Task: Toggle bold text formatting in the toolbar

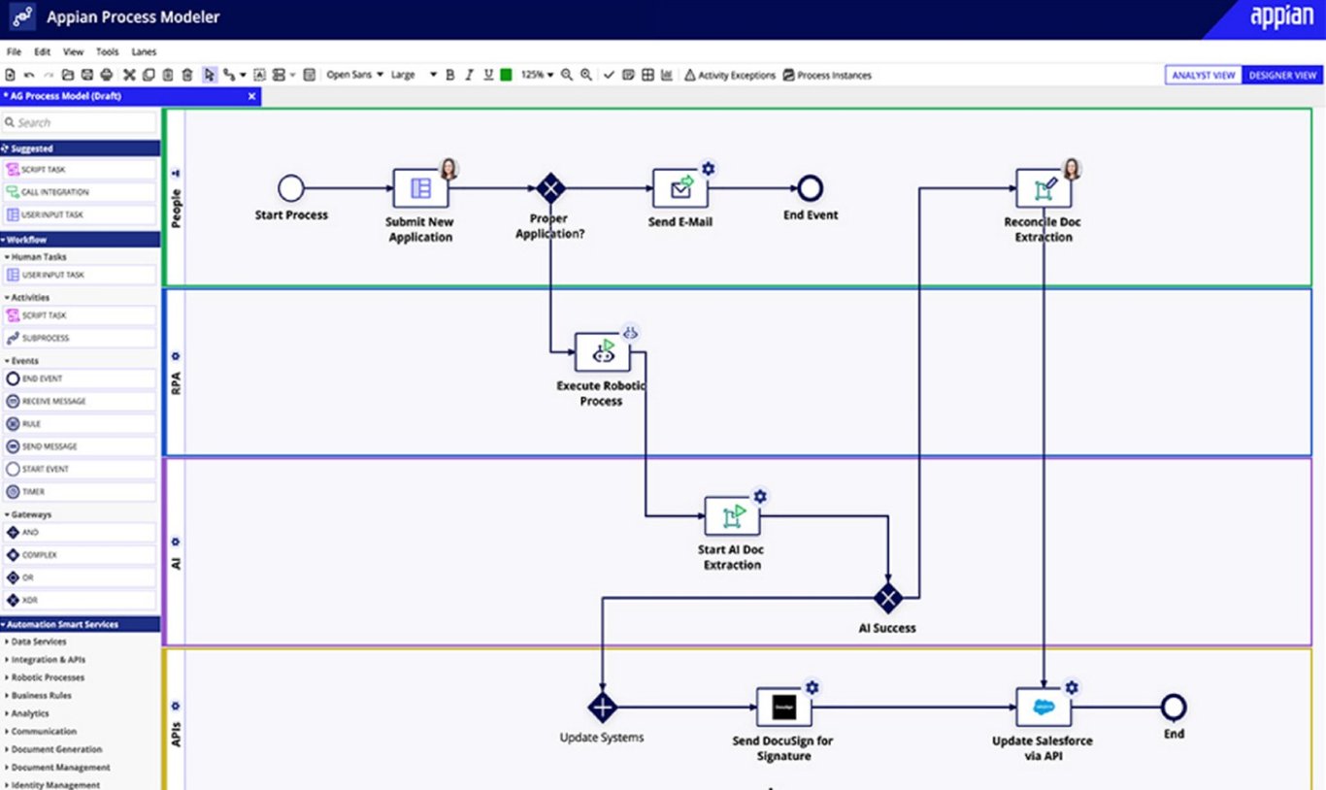Action: point(450,75)
